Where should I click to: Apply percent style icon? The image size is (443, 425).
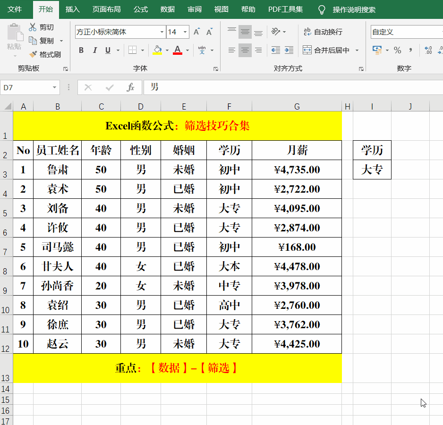point(397,51)
